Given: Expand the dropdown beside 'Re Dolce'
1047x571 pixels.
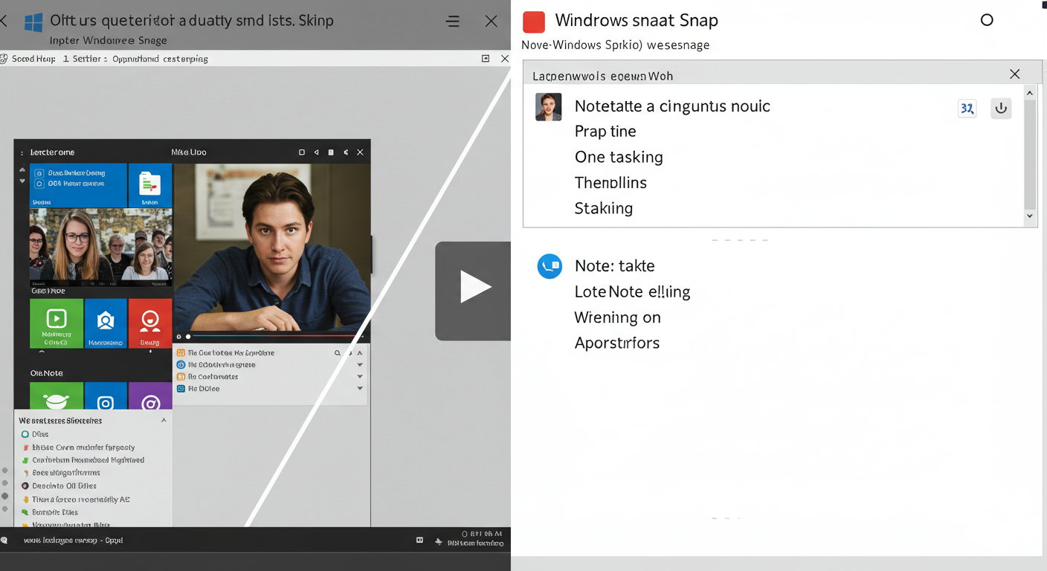Looking at the screenshot, I should coord(360,388).
